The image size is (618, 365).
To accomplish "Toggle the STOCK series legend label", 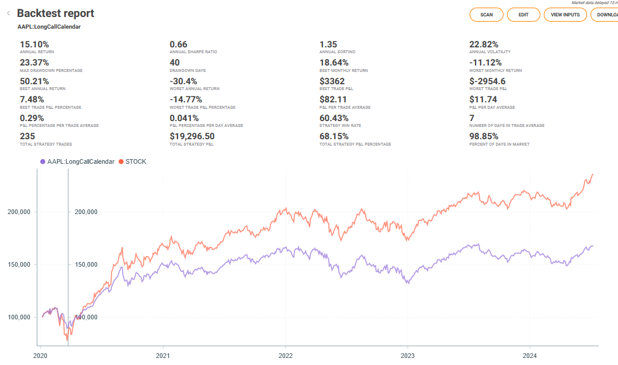I will (136, 161).
